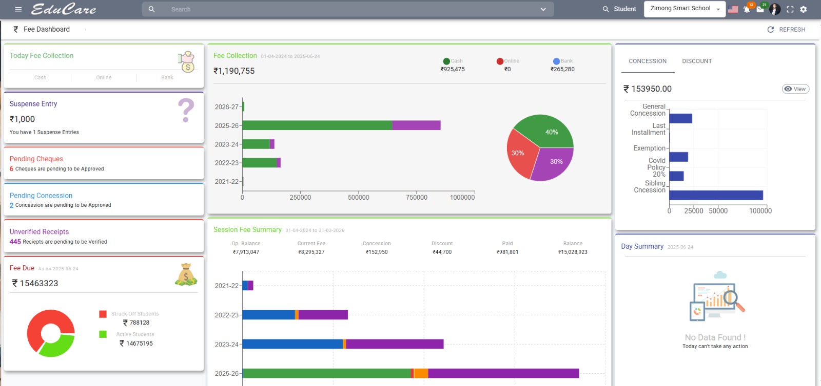Click the US flag language icon

pos(733,9)
